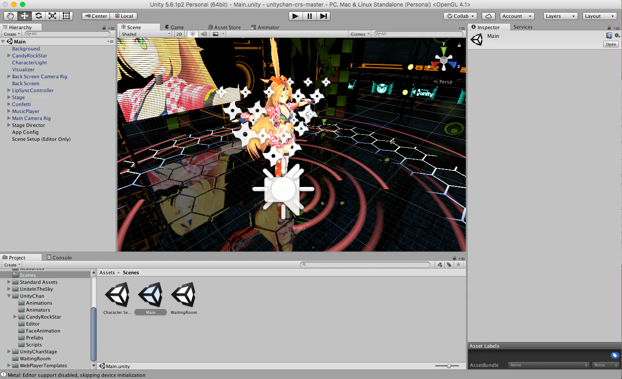Toggle scene lighting sun icon
Screen dimensions: 622x379
coord(193,34)
